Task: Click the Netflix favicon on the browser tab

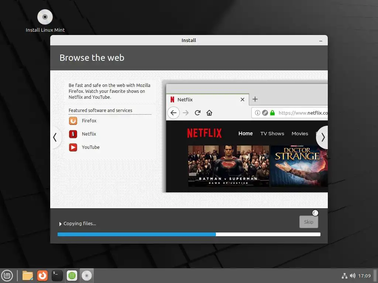Action: 172,99
